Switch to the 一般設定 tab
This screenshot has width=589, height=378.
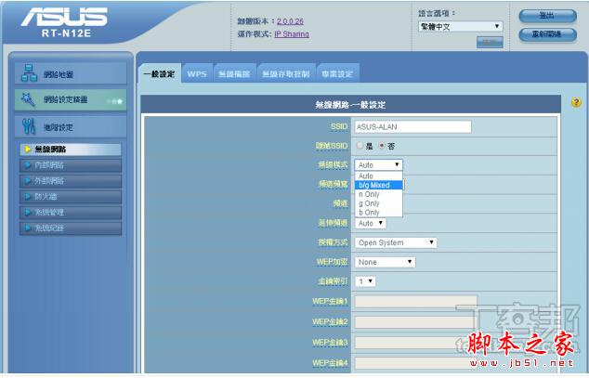point(159,73)
